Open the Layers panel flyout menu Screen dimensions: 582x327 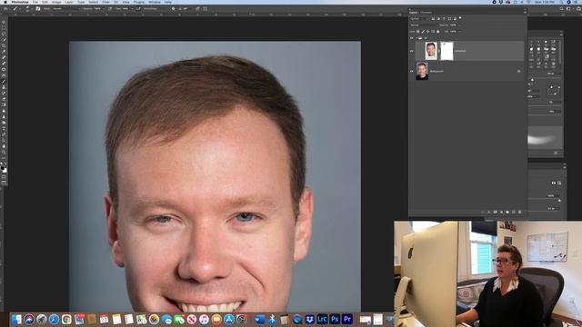point(526,13)
